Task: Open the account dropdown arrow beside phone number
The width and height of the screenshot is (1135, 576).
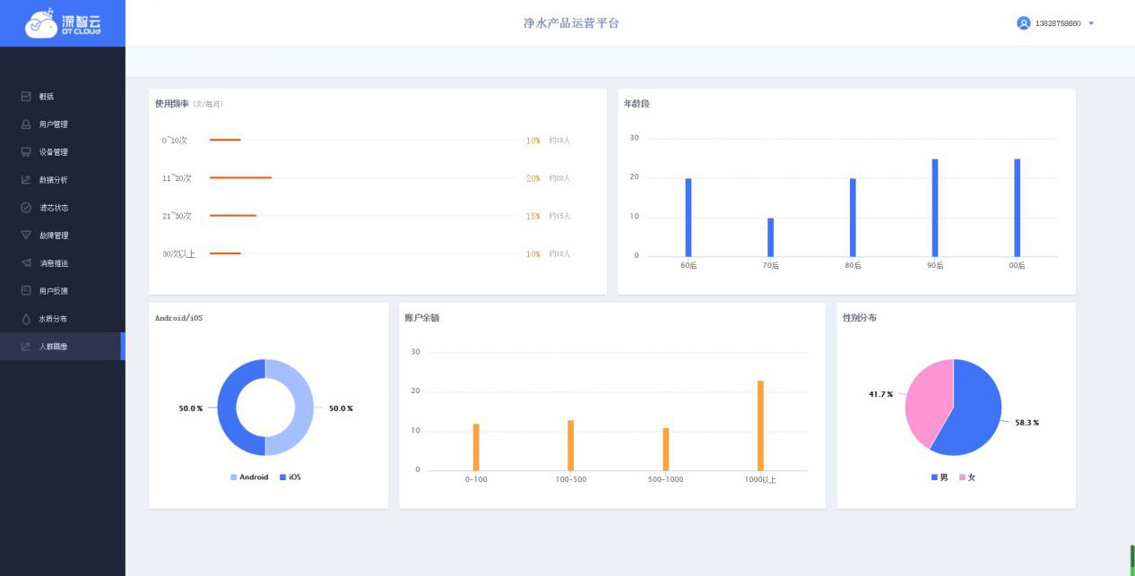Action: click(x=1091, y=23)
